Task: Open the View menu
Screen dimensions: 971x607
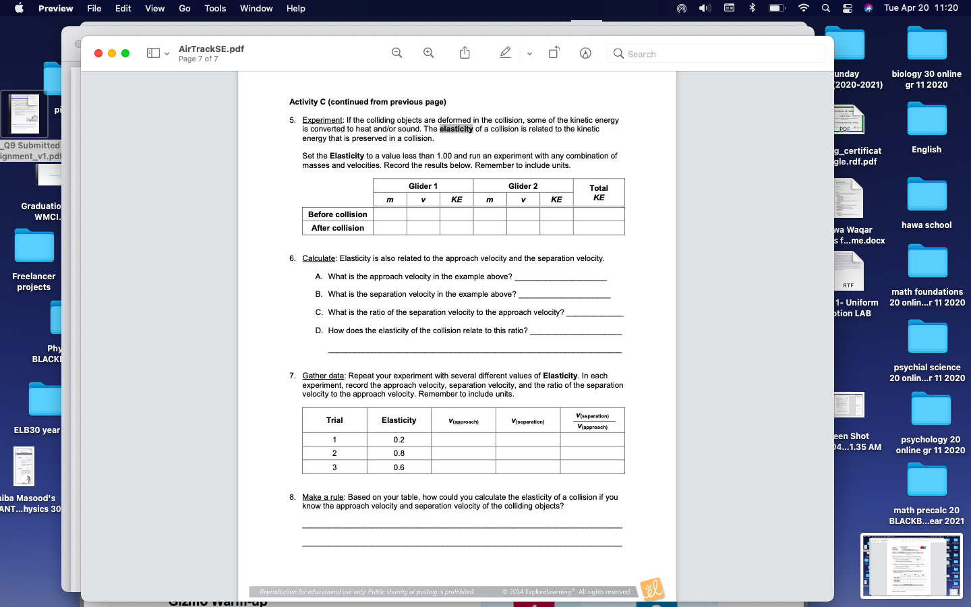Action: 155,8
